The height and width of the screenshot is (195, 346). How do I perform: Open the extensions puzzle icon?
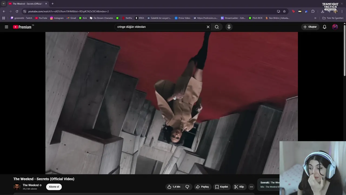point(313,11)
